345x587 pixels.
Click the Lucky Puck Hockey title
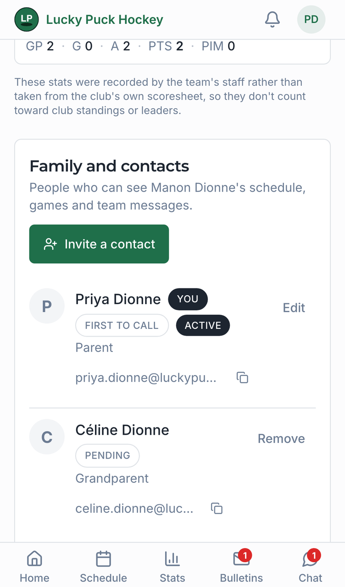[x=105, y=20]
